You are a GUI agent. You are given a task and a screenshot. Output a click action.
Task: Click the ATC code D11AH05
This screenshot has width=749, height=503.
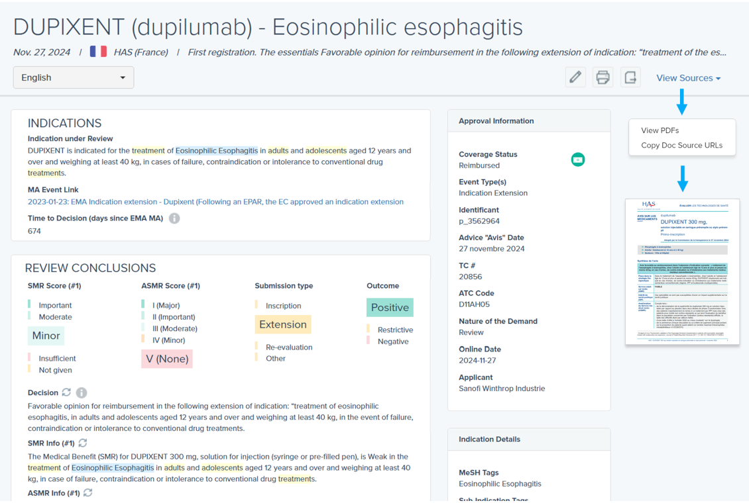(x=475, y=304)
